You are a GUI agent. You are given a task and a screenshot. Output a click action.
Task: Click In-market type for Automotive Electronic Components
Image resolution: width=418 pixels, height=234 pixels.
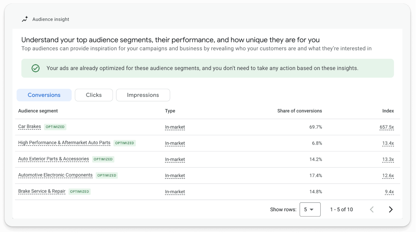point(175,176)
